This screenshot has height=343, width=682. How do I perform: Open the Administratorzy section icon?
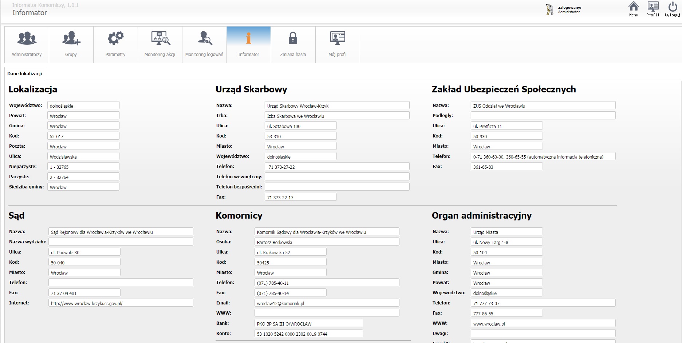tap(27, 38)
